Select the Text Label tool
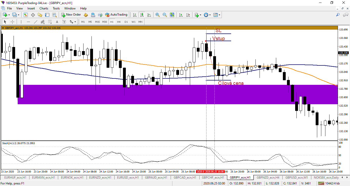Screen dimensions: 350x186 (64, 22)
